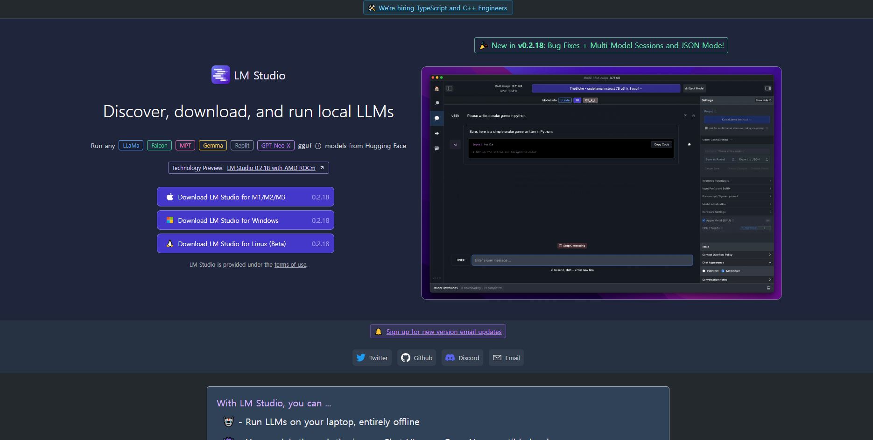Click the LLaMa model tag
The image size is (873, 440).
pyautogui.click(x=131, y=146)
